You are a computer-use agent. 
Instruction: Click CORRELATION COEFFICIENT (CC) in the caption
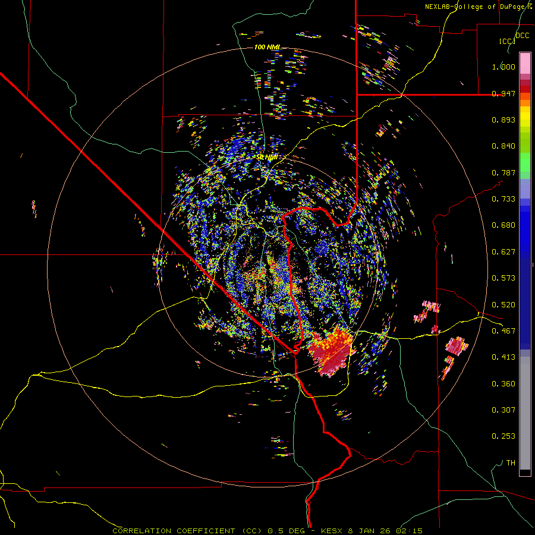point(187,531)
